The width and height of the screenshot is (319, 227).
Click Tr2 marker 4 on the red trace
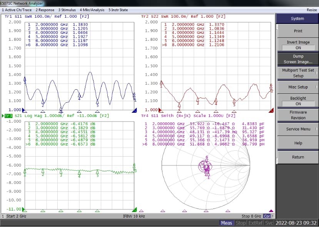tap(216, 102)
